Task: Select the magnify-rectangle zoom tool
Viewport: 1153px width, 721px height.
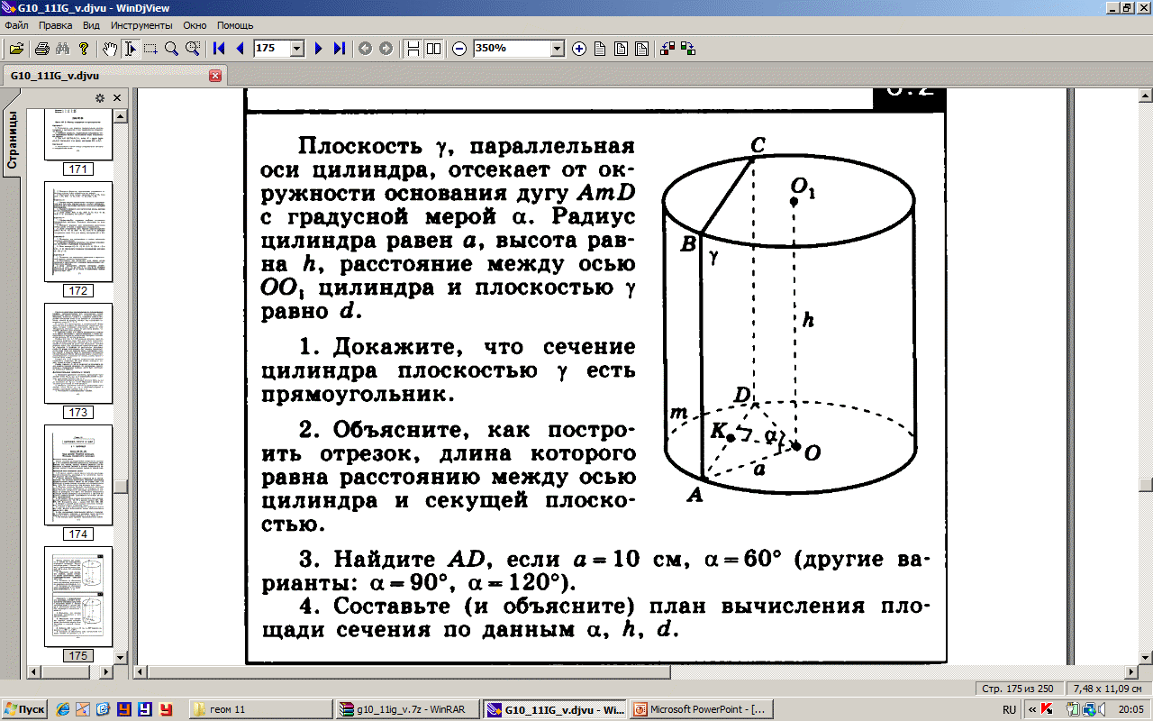Action: [192, 49]
